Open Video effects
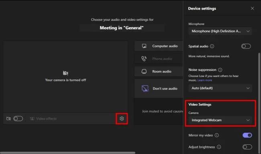 (43, 119)
